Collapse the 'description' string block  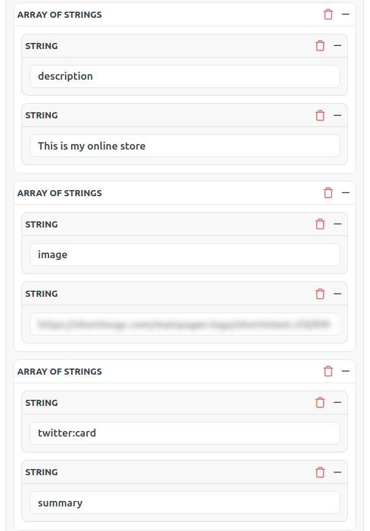[x=337, y=46]
